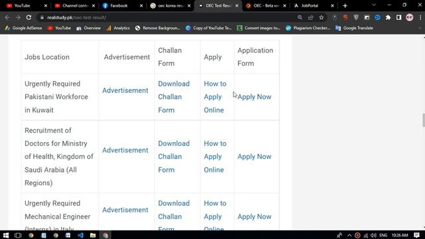This screenshot has width=425, height=239.
Task: Open the Remove Background bookmark
Action: click(157, 28)
